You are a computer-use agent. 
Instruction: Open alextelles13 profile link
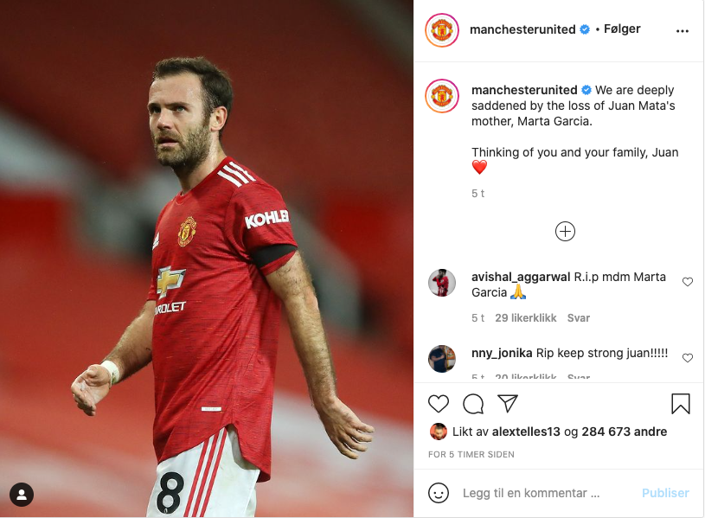[x=526, y=432]
